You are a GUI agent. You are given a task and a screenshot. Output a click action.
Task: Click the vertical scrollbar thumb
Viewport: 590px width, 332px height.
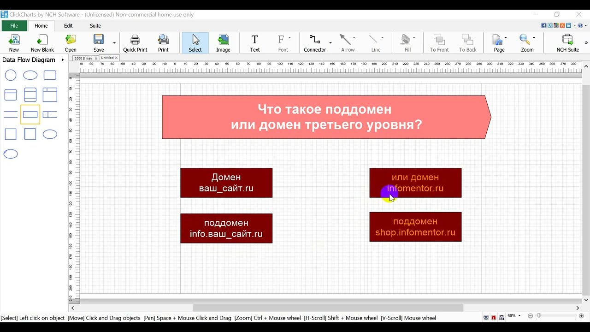coord(586,190)
